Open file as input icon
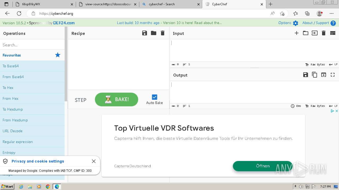This screenshot has height=190, width=339. (x=315, y=33)
